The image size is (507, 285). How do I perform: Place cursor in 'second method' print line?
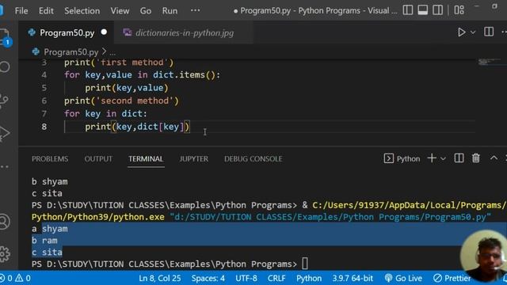(121, 101)
